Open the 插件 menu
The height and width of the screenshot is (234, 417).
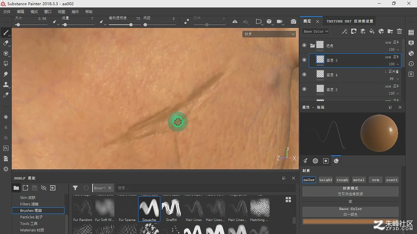(x=75, y=12)
